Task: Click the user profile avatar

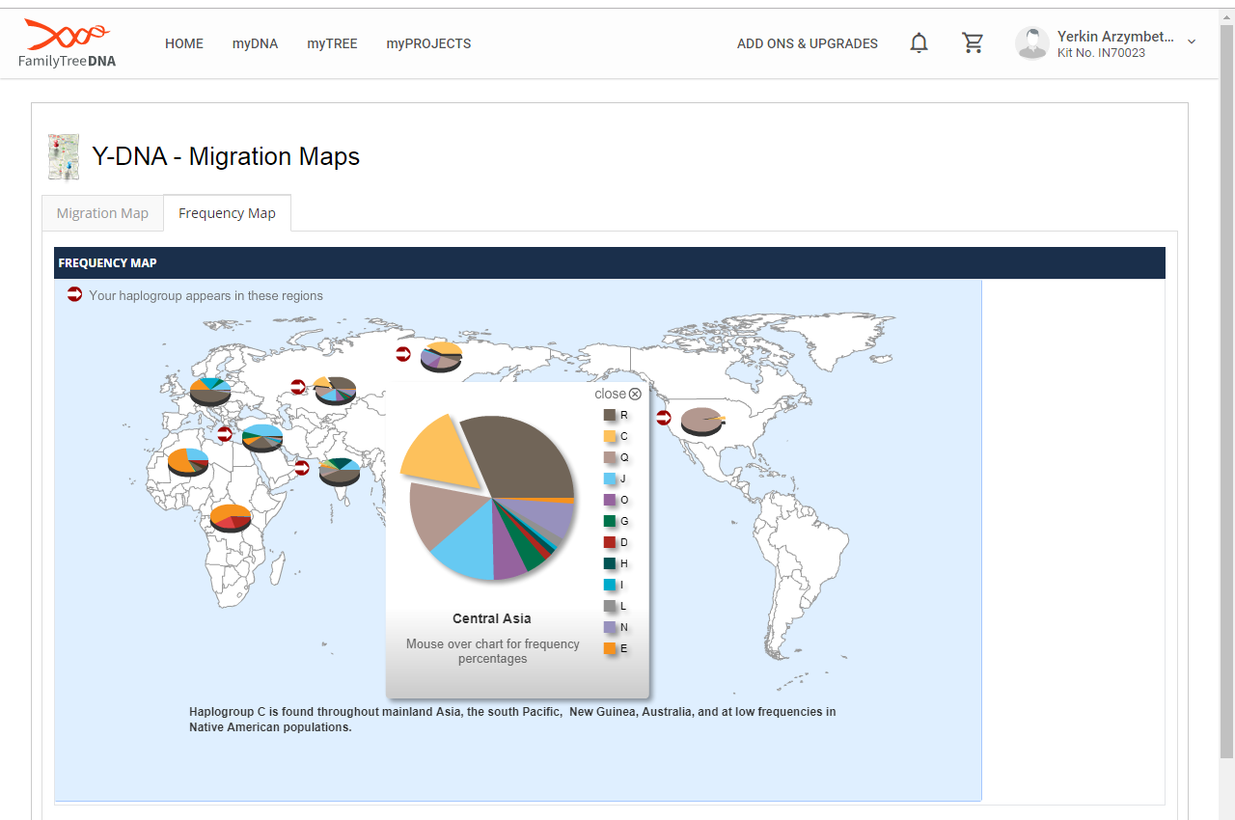Action: point(1032,43)
